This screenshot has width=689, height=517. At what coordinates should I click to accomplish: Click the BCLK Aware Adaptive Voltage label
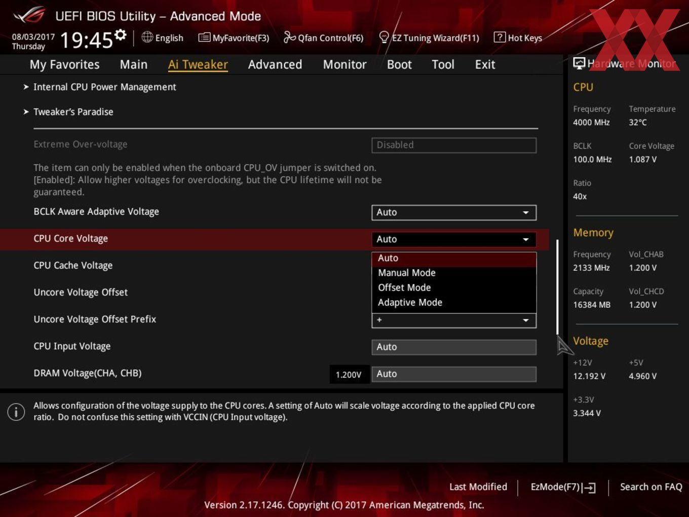pyautogui.click(x=96, y=211)
